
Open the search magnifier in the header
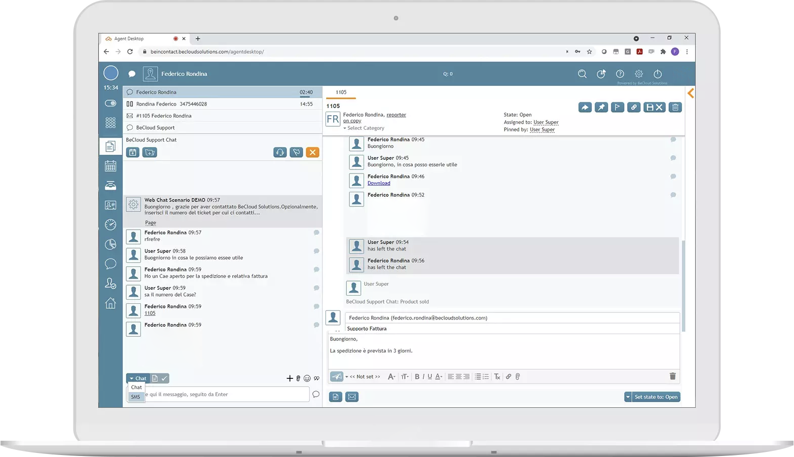coord(582,74)
